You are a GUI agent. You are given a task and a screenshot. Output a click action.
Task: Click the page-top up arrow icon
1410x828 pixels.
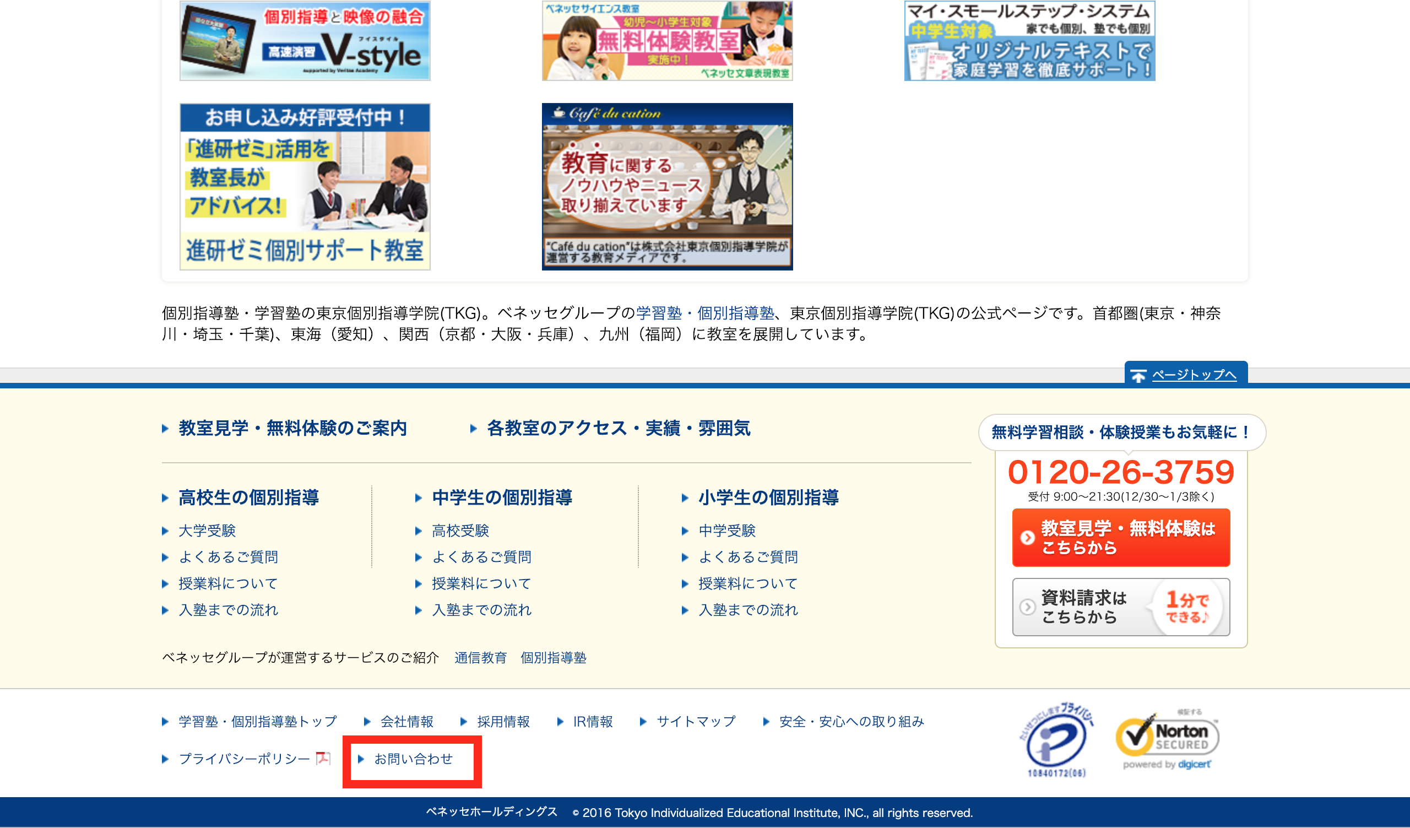[1138, 375]
